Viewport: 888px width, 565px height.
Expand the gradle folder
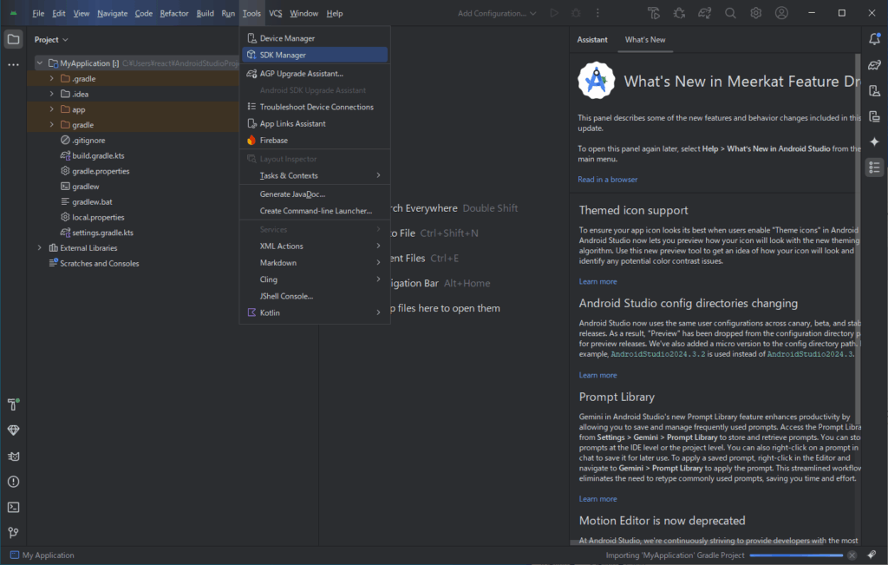pyautogui.click(x=51, y=124)
